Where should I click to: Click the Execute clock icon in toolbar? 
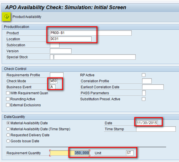click(x=7, y=17)
